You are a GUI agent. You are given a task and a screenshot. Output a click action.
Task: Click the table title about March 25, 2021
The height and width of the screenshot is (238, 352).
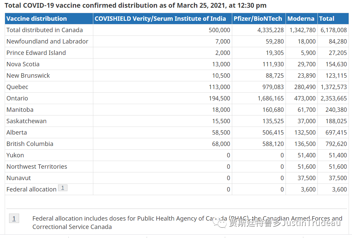pos(136,5)
